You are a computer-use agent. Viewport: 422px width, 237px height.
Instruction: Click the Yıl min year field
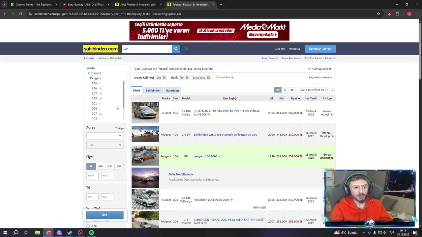pos(92,197)
